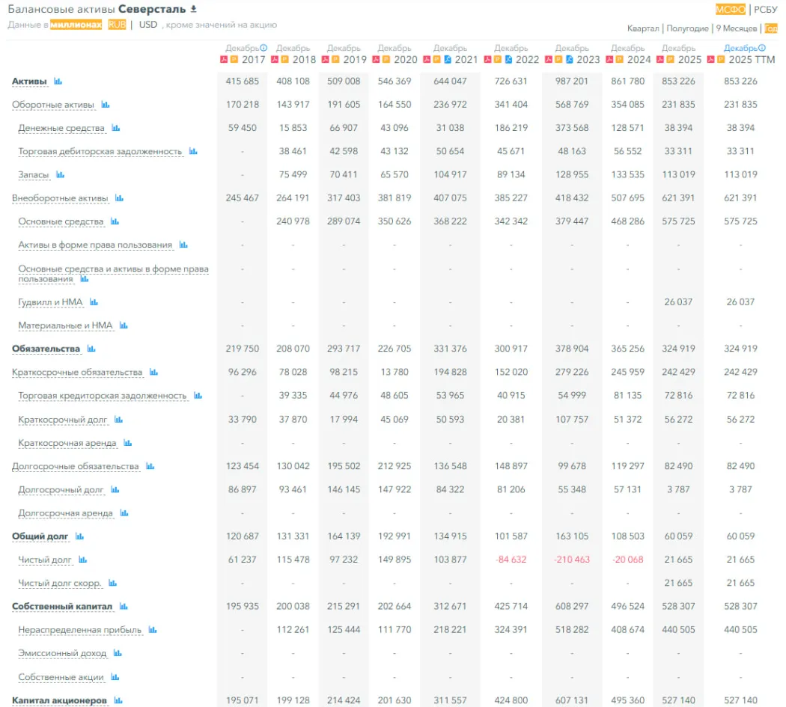Open the PDF report icon for 2017
This screenshot has width=786, height=707.
pyautogui.click(x=223, y=59)
